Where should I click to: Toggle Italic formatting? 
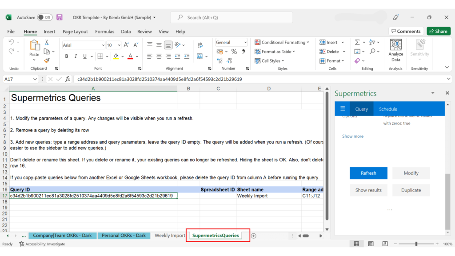[76, 56]
